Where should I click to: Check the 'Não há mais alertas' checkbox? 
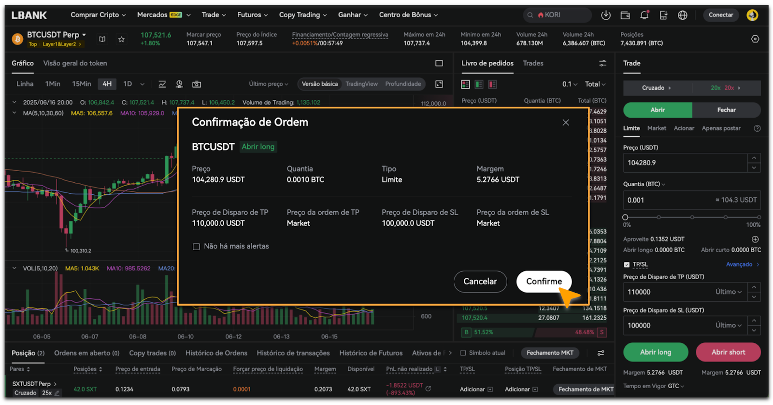[x=196, y=247]
